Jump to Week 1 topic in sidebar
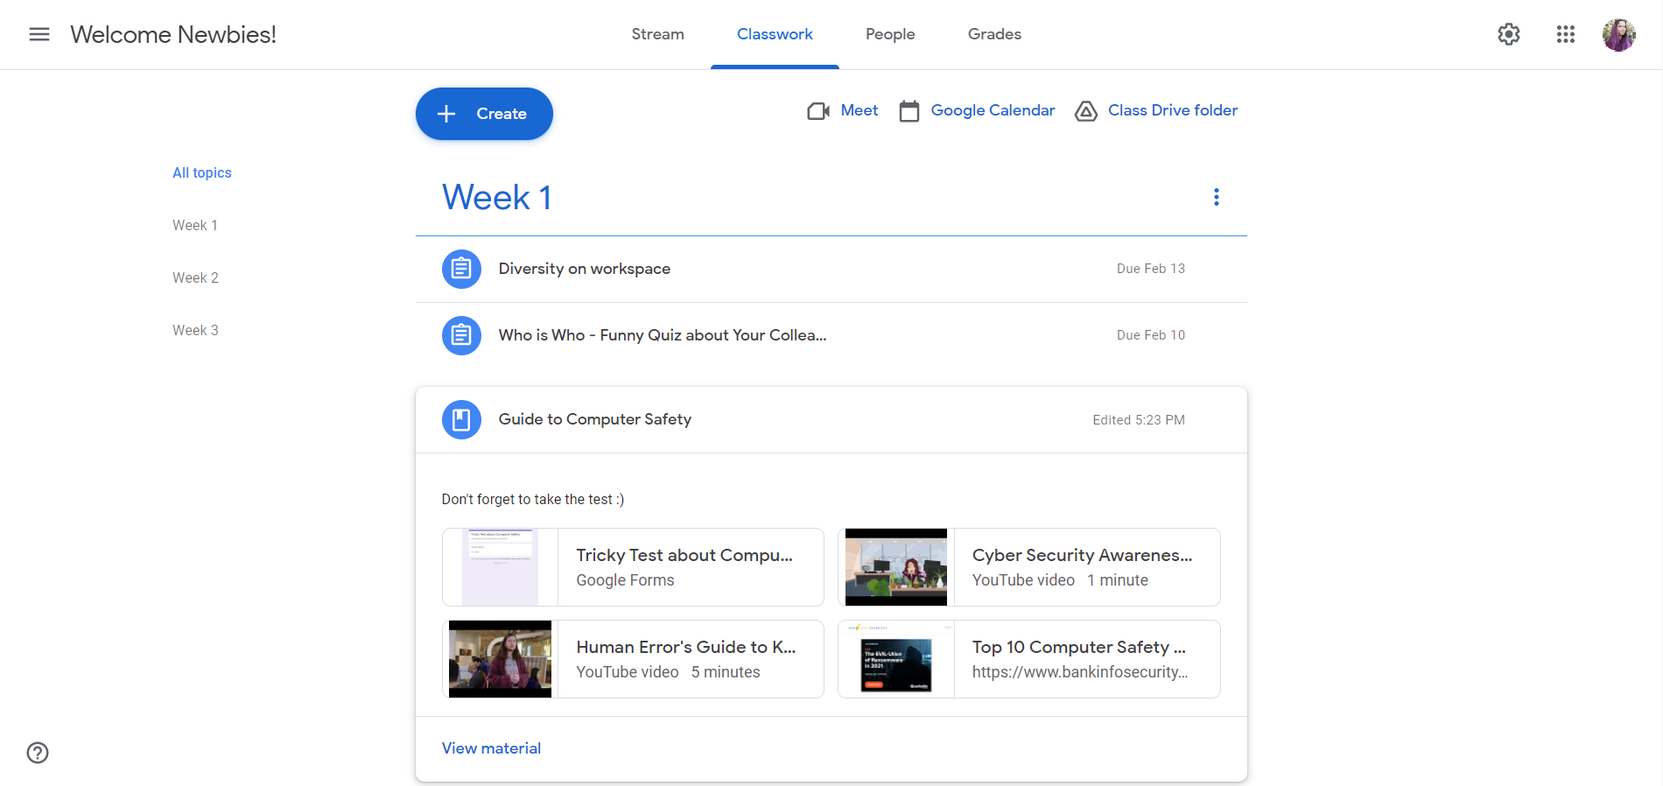 pyautogui.click(x=195, y=225)
